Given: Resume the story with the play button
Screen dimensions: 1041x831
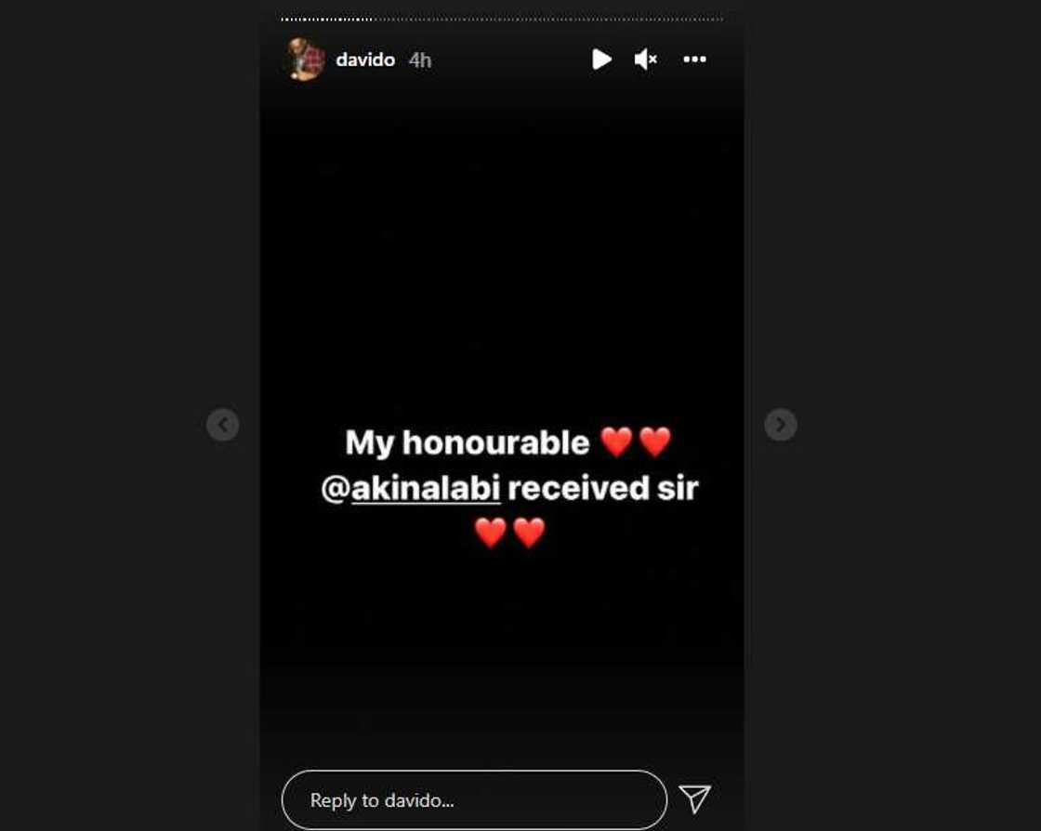Looking at the screenshot, I should [600, 59].
